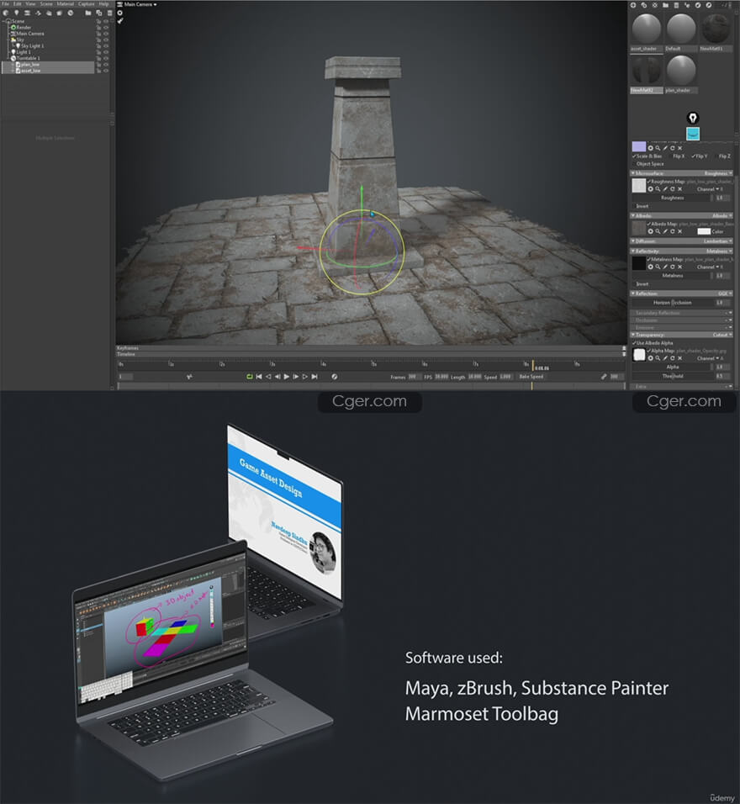Click the Albedo Map edit pencil icon

(x=665, y=231)
